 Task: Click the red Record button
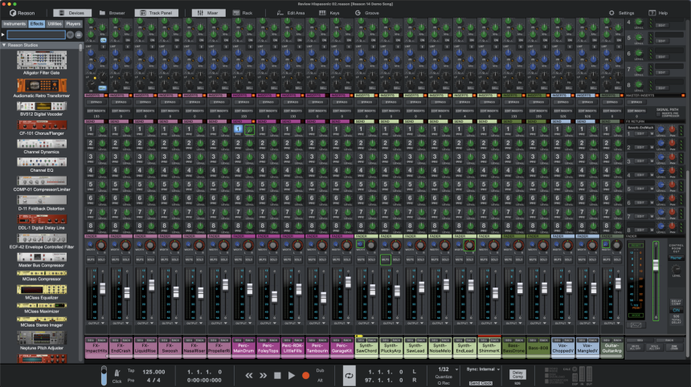click(305, 376)
